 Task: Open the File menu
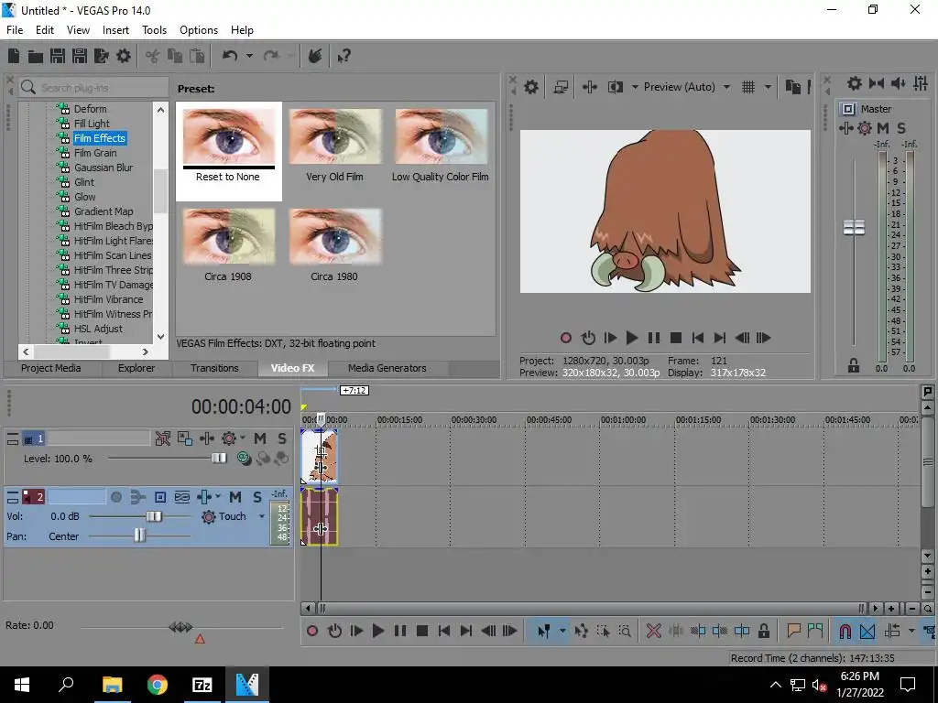pyautogui.click(x=15, y=30)
